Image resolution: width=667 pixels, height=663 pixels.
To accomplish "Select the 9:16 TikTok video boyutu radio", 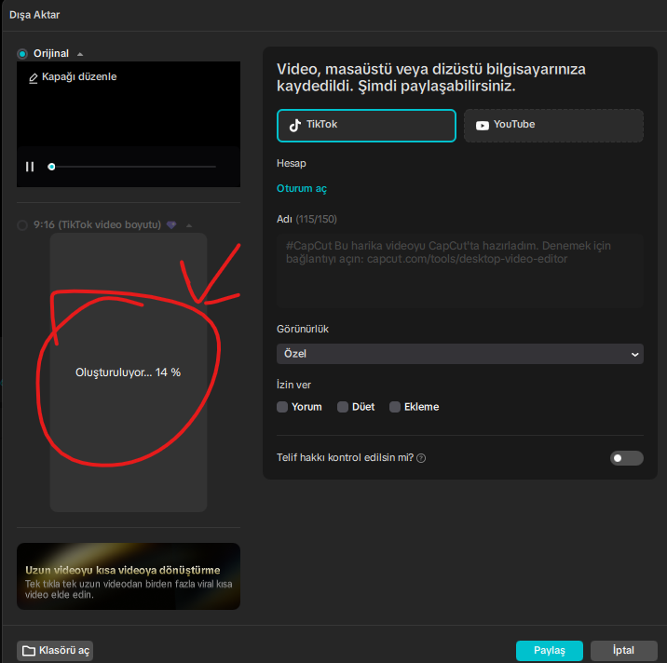I will coord(22,225).
